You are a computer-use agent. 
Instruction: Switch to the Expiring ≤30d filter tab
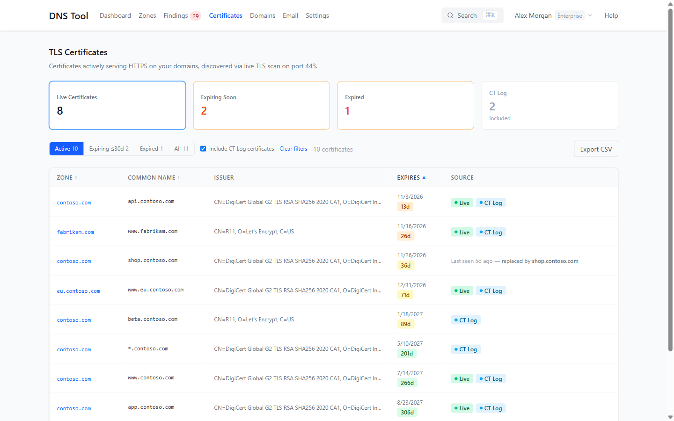coord(109,149)
